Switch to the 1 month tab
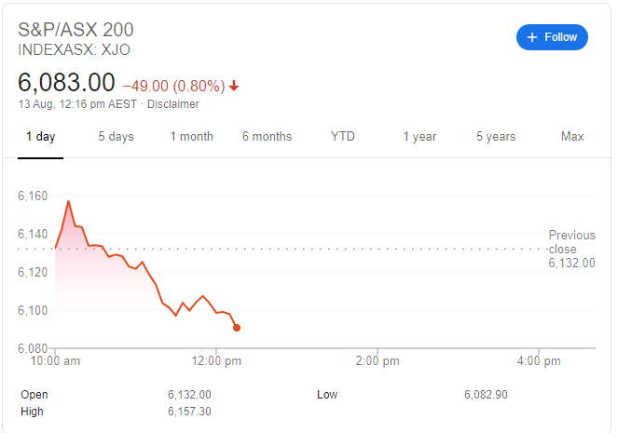The height and width of the screenshot is (433, 618). tap(191, 137)
